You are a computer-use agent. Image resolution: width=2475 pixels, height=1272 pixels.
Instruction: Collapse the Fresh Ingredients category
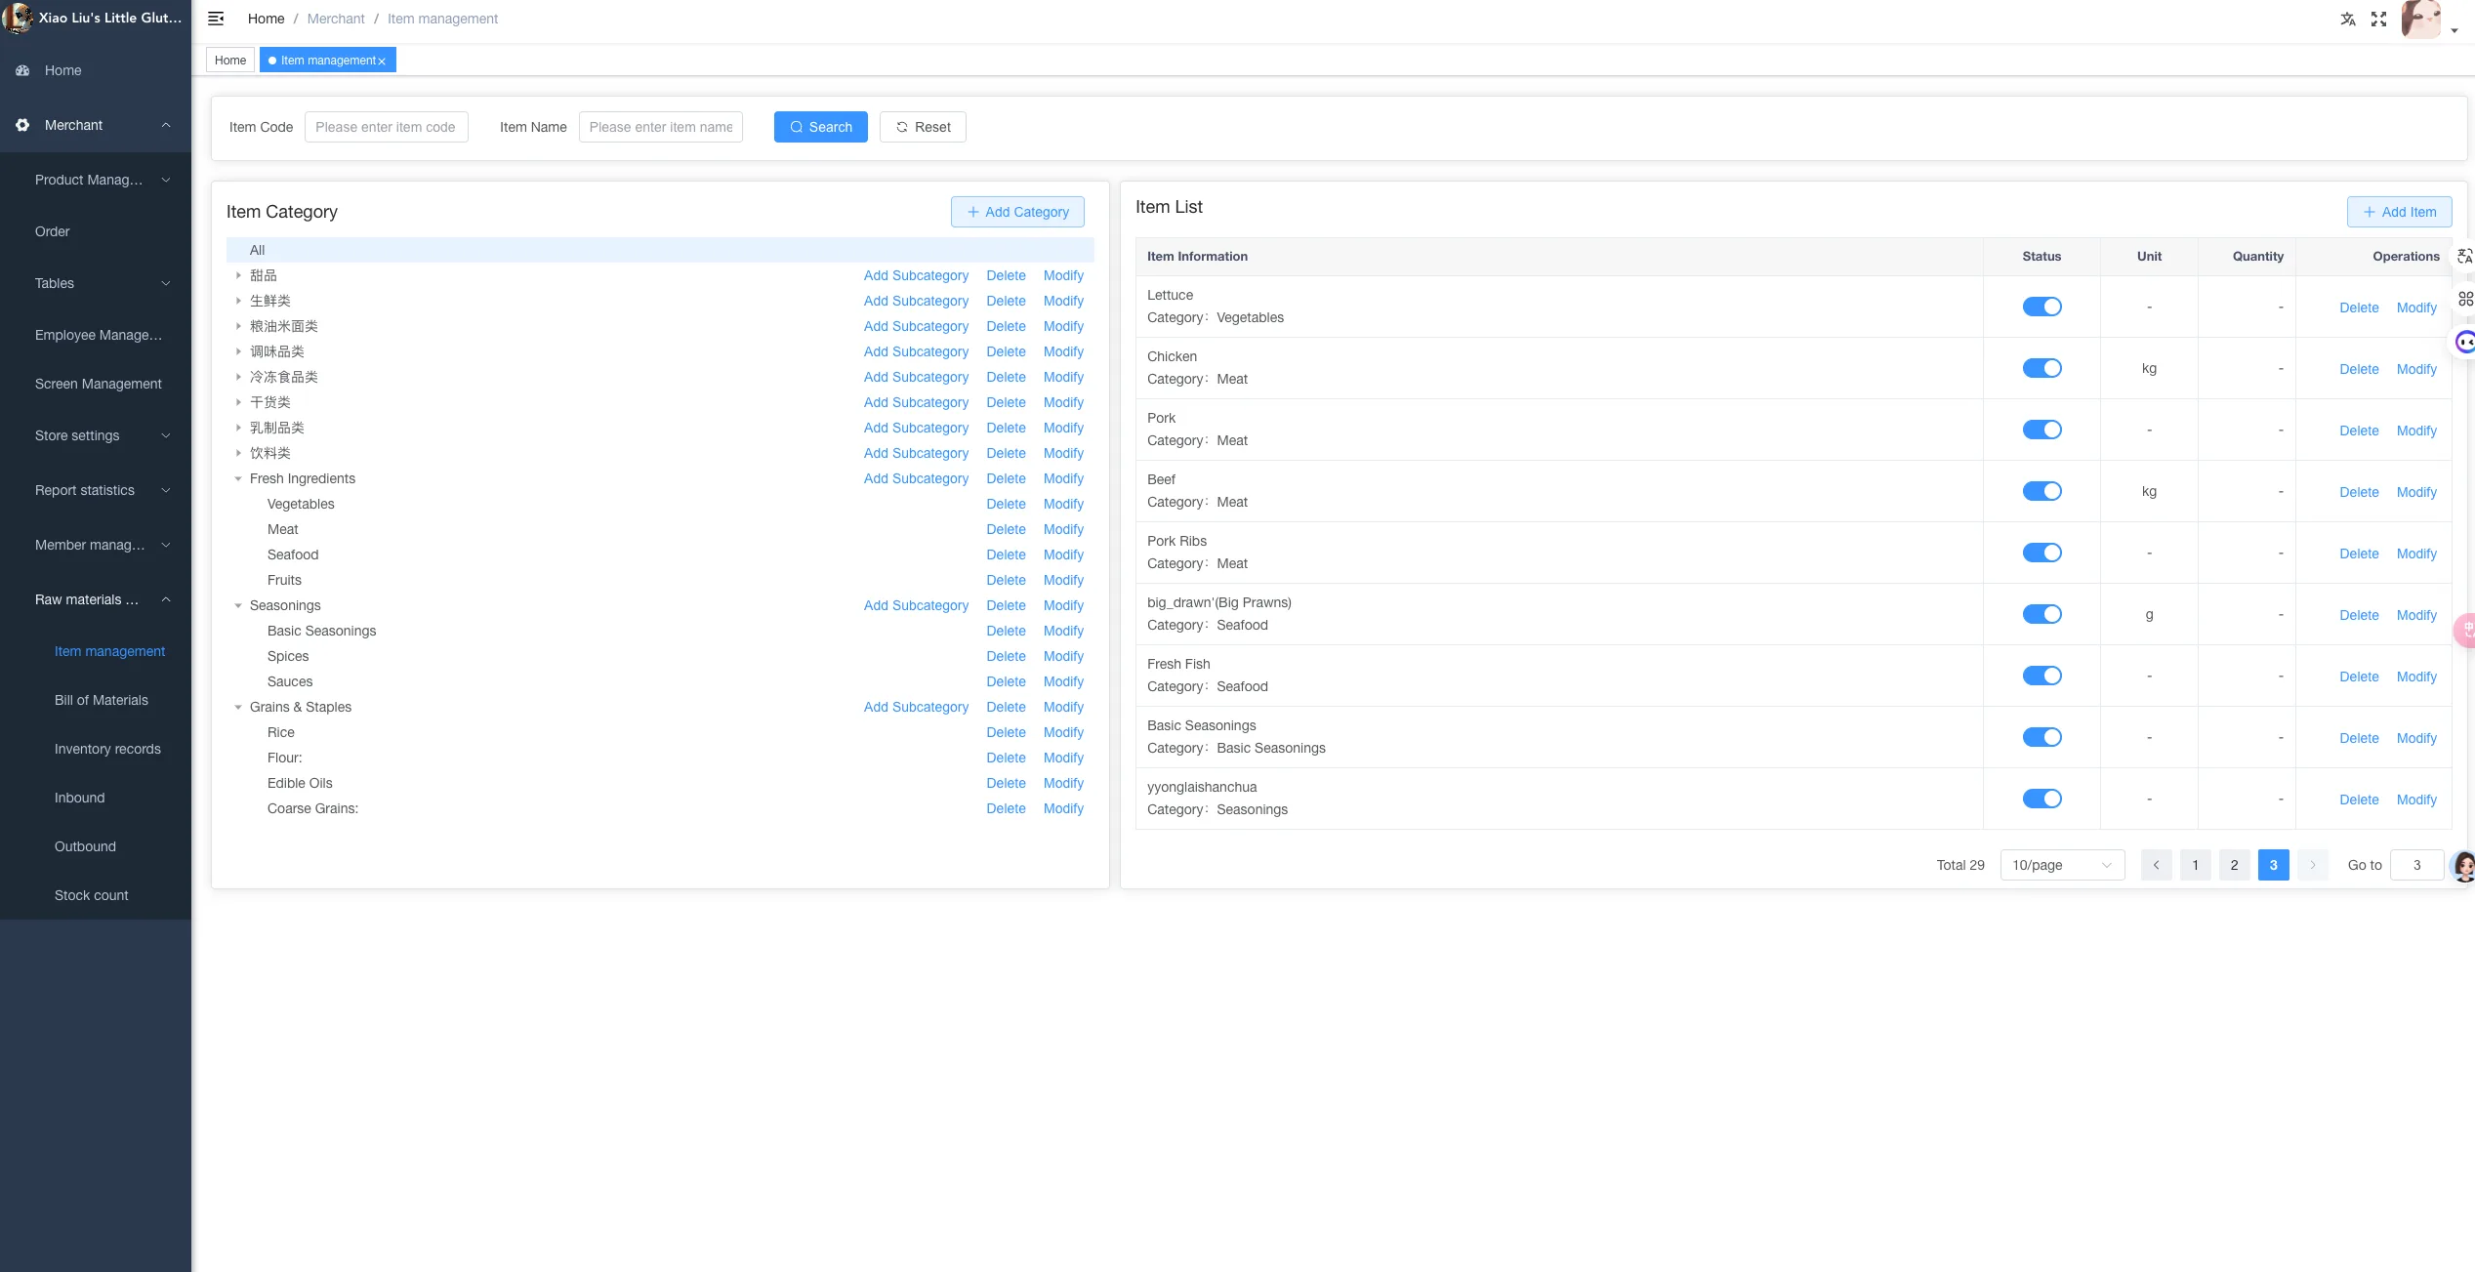[237, 478]
